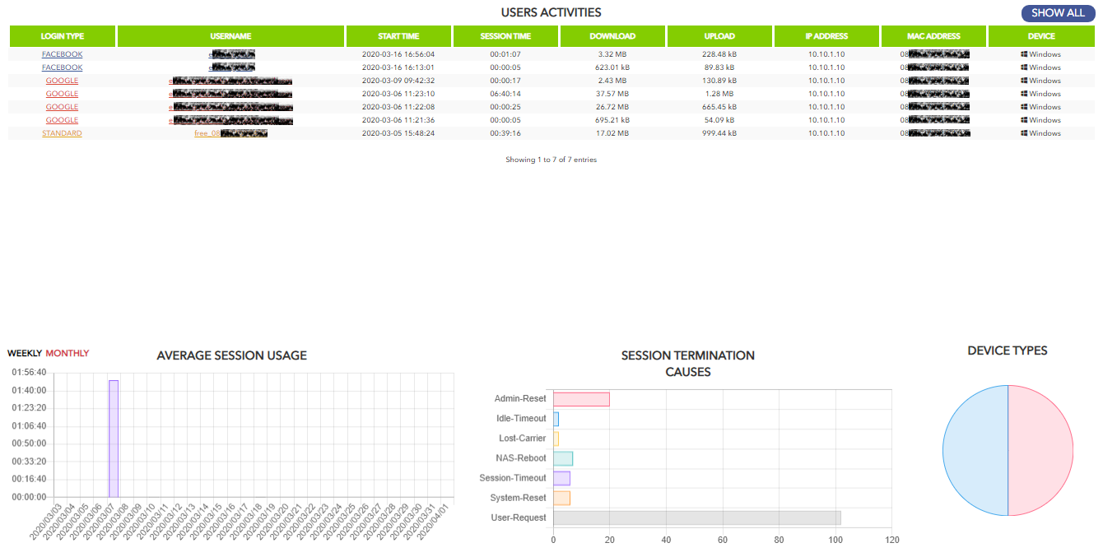Open the top GOOGLE login type link
1103x557 pixels.
pyautogui.click(x=62, y=80)
